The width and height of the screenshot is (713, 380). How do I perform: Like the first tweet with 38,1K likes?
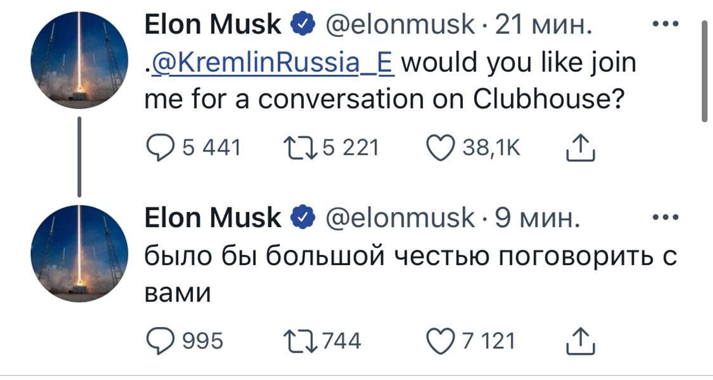click(440, 148)
